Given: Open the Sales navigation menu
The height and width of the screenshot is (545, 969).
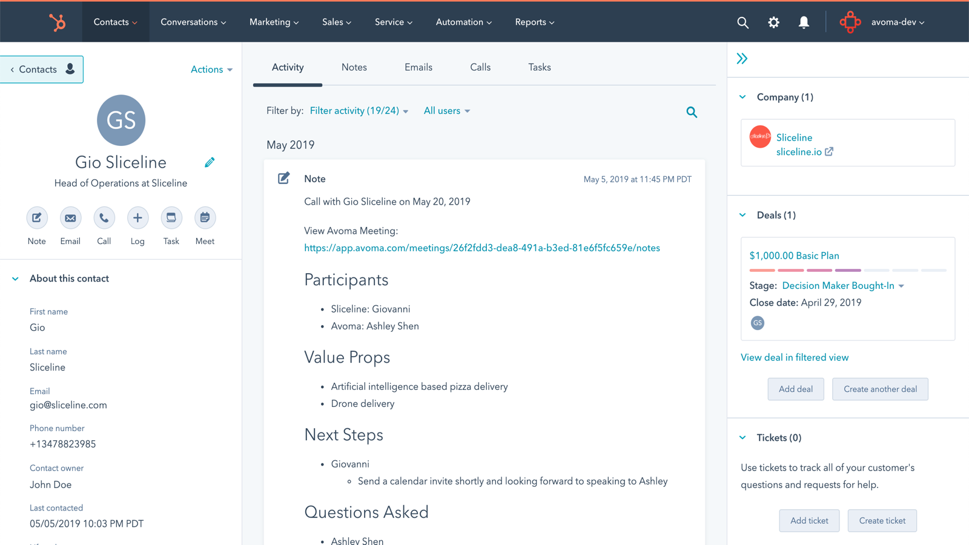Looking at the screenshot, I should pyautogui.click(x=337, y=22).
